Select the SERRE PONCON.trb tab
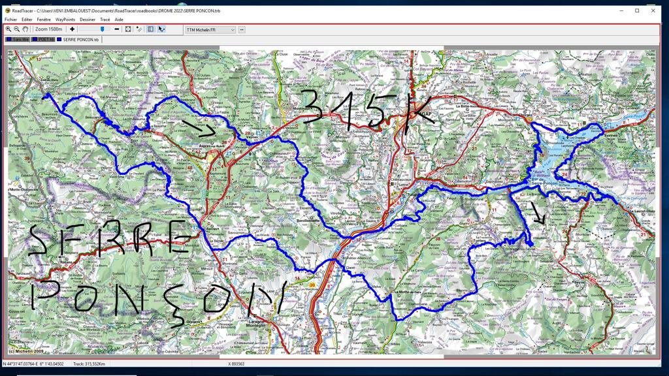Viewport: 669px width, 376px height. click(78, 39)
